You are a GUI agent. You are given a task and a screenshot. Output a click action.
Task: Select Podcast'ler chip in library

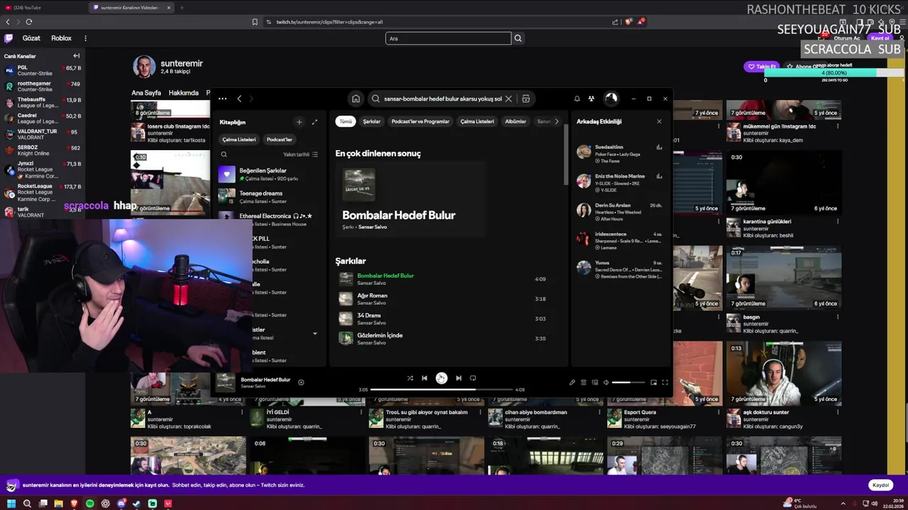pyautogui.click(x=279, y=140)
